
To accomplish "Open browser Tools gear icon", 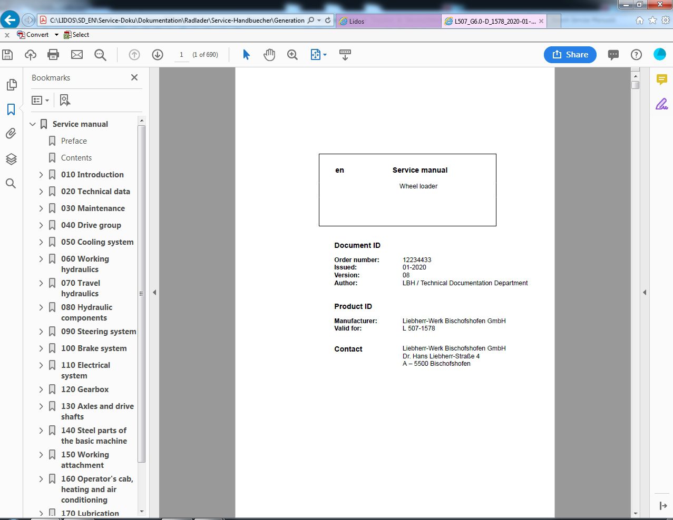I will tap(666, 21).
